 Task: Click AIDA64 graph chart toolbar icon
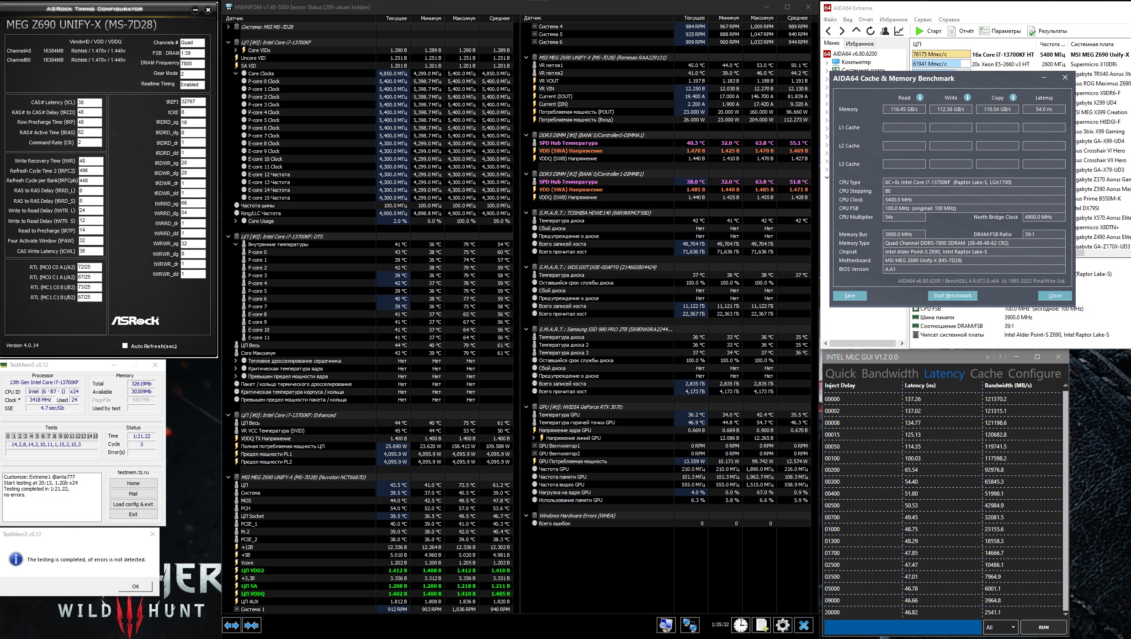pyautogui.click(x=899, y=31)
